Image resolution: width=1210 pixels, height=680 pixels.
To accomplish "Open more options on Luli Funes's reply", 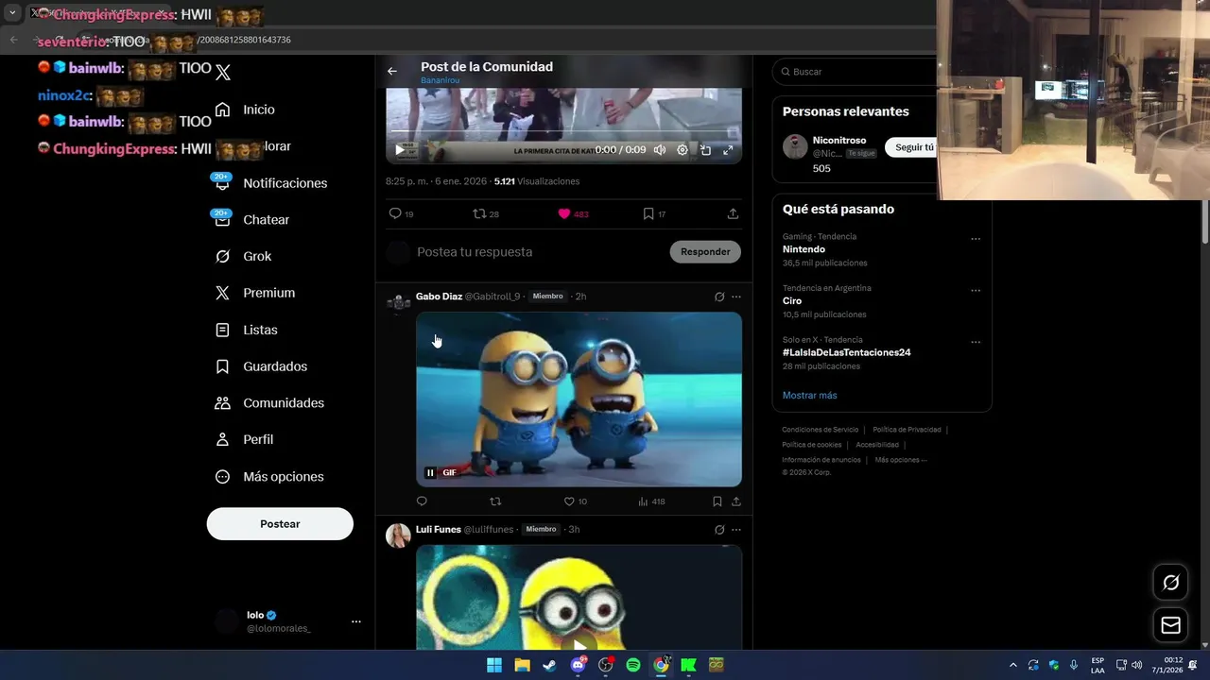I will click(736, 530).
